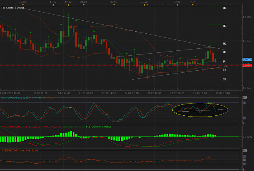
Task: Click the 17.02 14:00 time axis label
Action: point(63,93)
